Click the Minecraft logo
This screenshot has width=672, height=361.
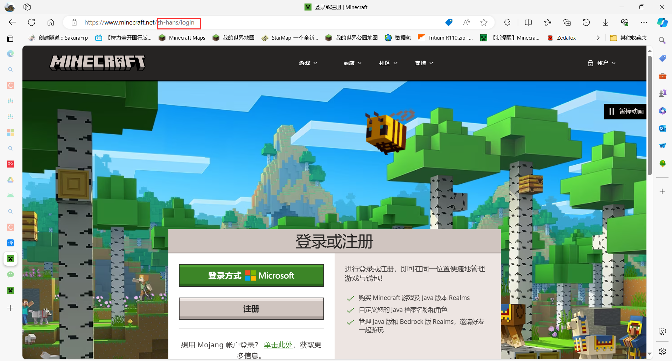pyautogui.click(x=97, y=63)
